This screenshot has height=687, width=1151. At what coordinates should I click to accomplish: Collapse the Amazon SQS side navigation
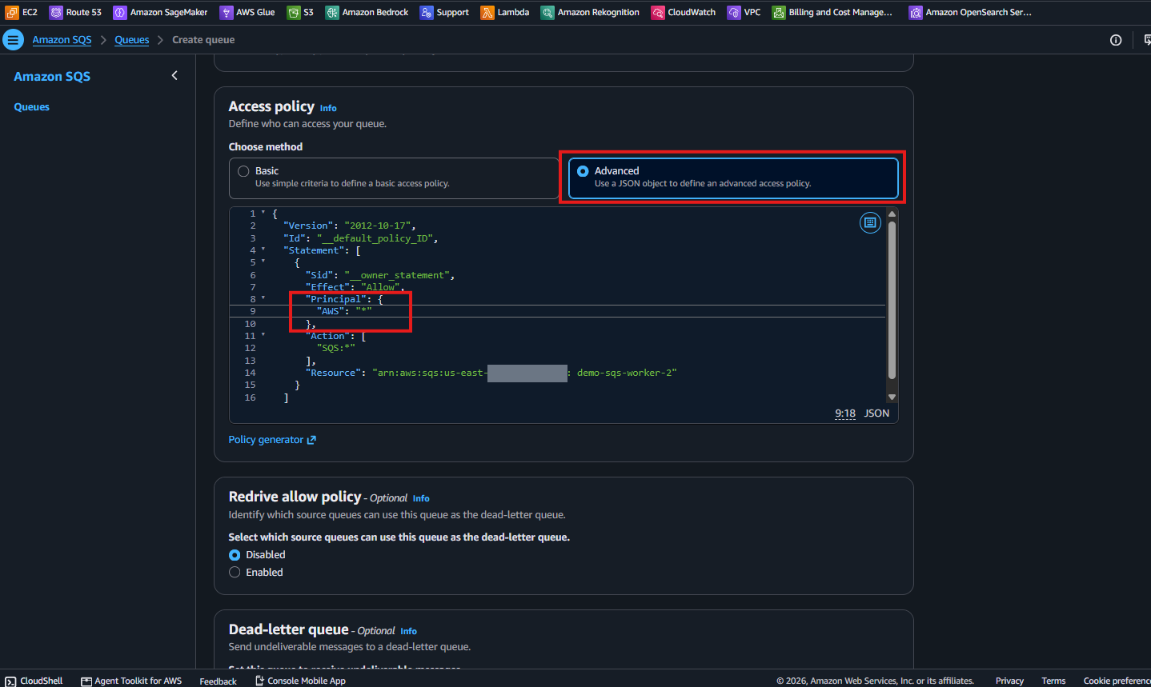click(174, 76)
